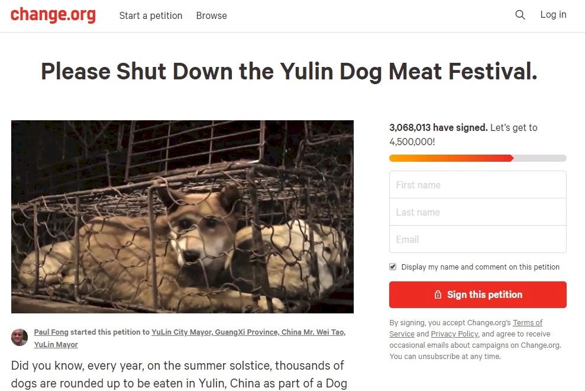585x391 pixels.
Task: Focus the Last name field
Action: [x=477, y=212]
